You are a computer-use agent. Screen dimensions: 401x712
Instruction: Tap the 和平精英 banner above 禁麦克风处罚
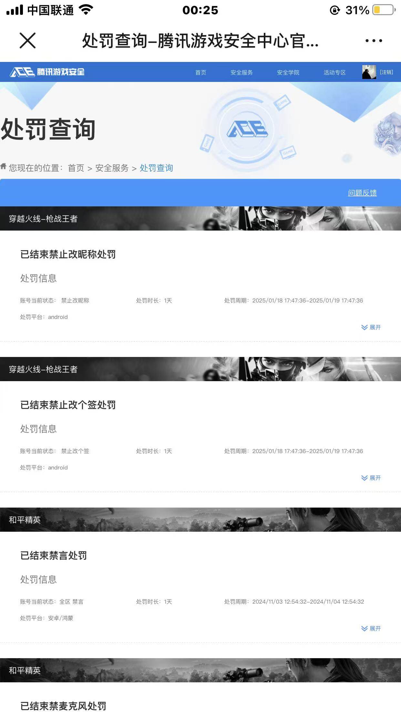(200, 670)
